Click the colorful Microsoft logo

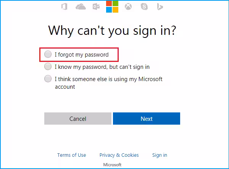click(112, 6)
